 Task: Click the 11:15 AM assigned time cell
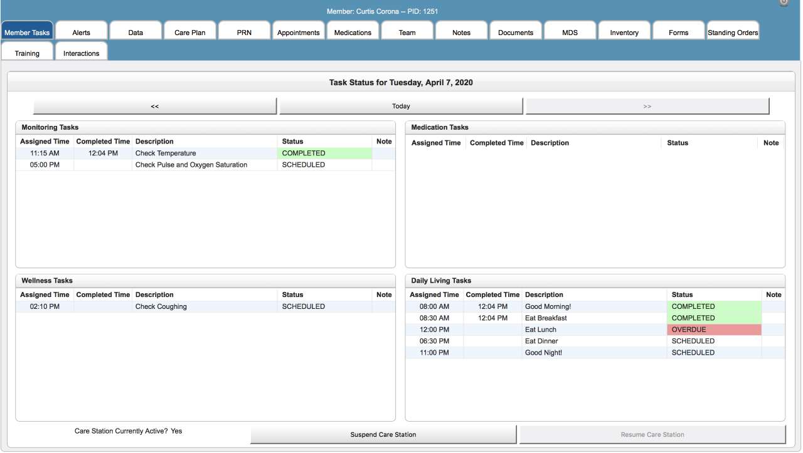tap(45, 153)
